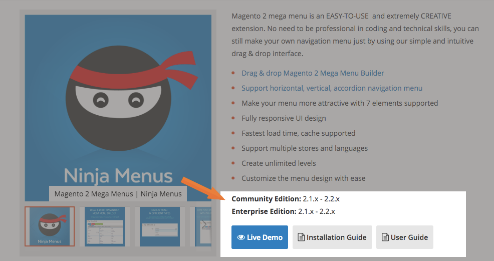The width and height of the screenshot is (494, 261).
Task: Select the Drag & Drop Mega Menu Builder thumbnail
Action: point(104,226)
